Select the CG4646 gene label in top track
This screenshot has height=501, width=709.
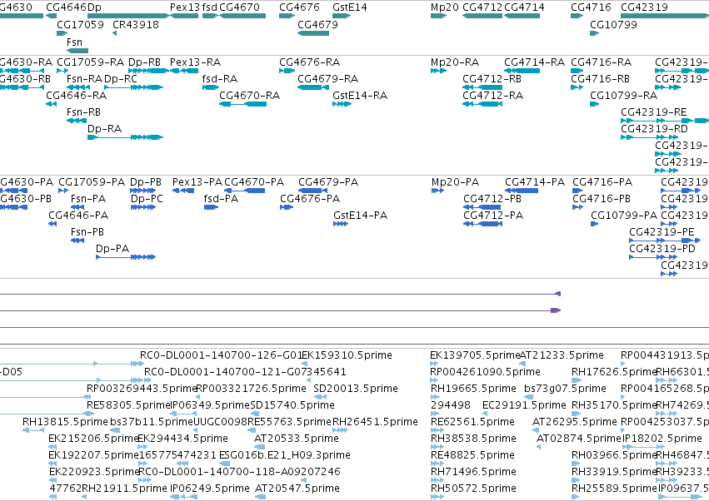tap(66, 7)
